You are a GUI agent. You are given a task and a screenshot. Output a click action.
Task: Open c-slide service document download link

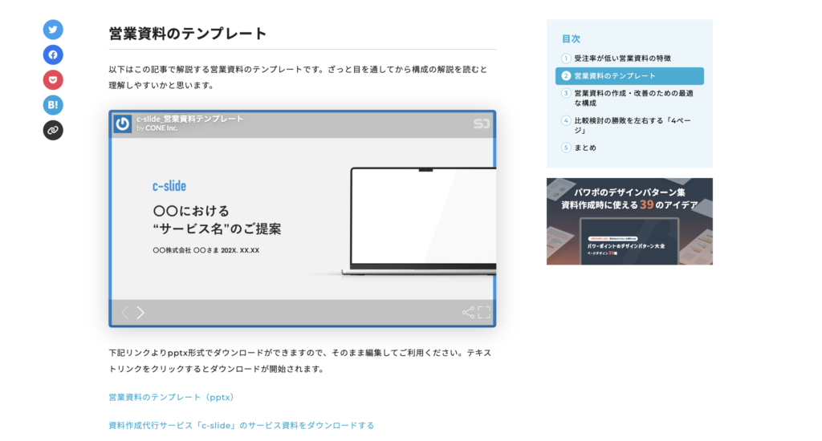(241, 425)
